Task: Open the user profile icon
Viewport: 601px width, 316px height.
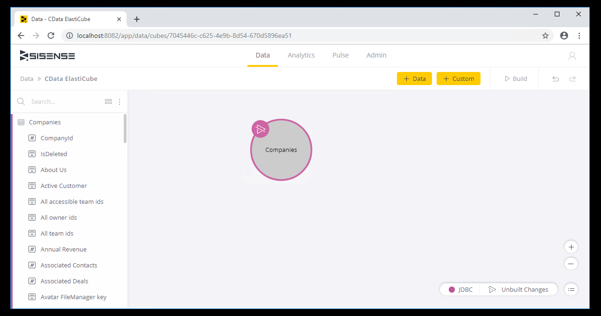Action: point(572,56)
